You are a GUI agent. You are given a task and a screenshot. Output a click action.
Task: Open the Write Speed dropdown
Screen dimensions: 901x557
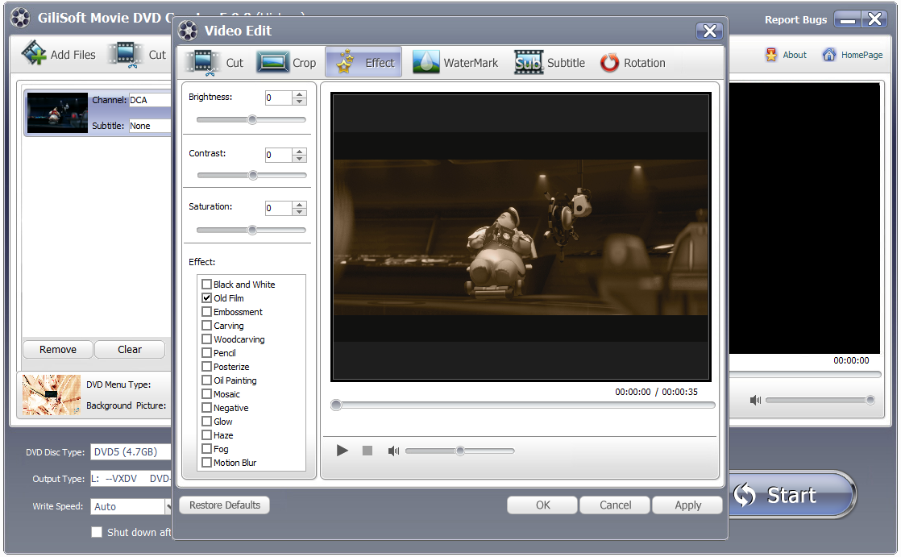click(x=129, y=506)
